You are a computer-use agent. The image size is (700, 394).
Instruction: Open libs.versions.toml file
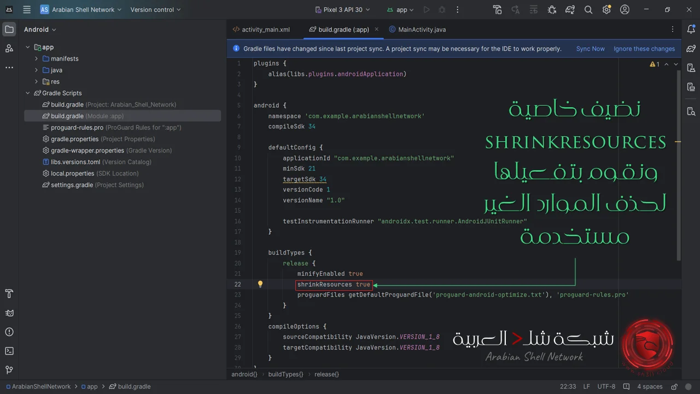[x=97, y=162]
